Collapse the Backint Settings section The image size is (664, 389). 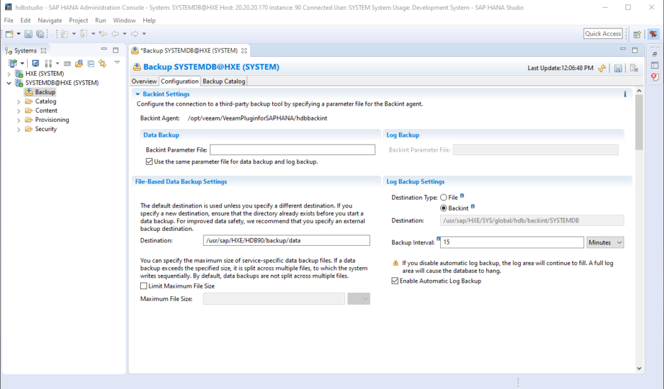(137, 94)
